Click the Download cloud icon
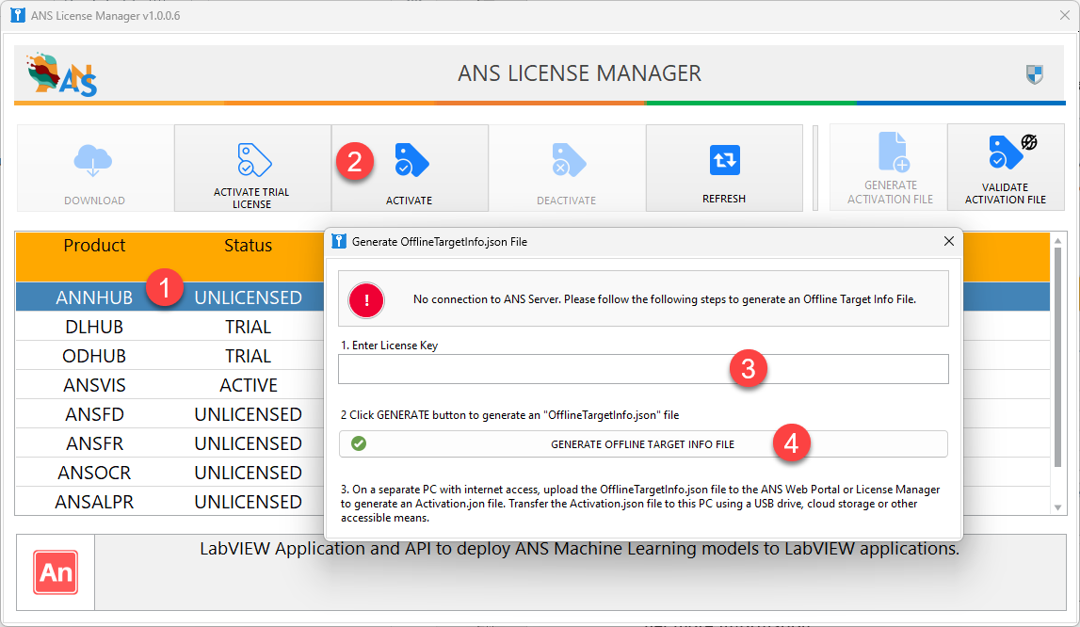This screenshot has height=627, width=1080. (94, 161)
